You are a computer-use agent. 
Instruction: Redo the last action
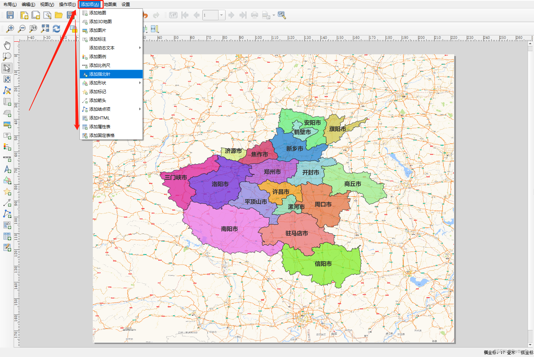pos(156,15)
